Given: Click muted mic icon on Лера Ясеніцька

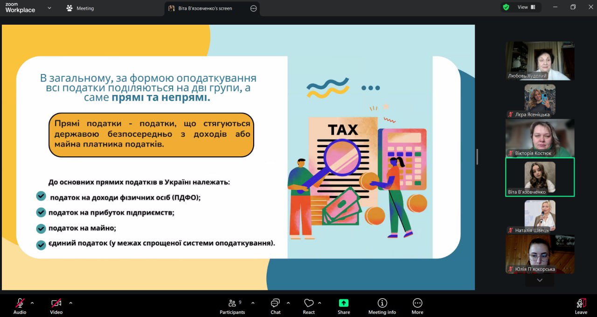Looking at the screenshot, I should 511,115.
